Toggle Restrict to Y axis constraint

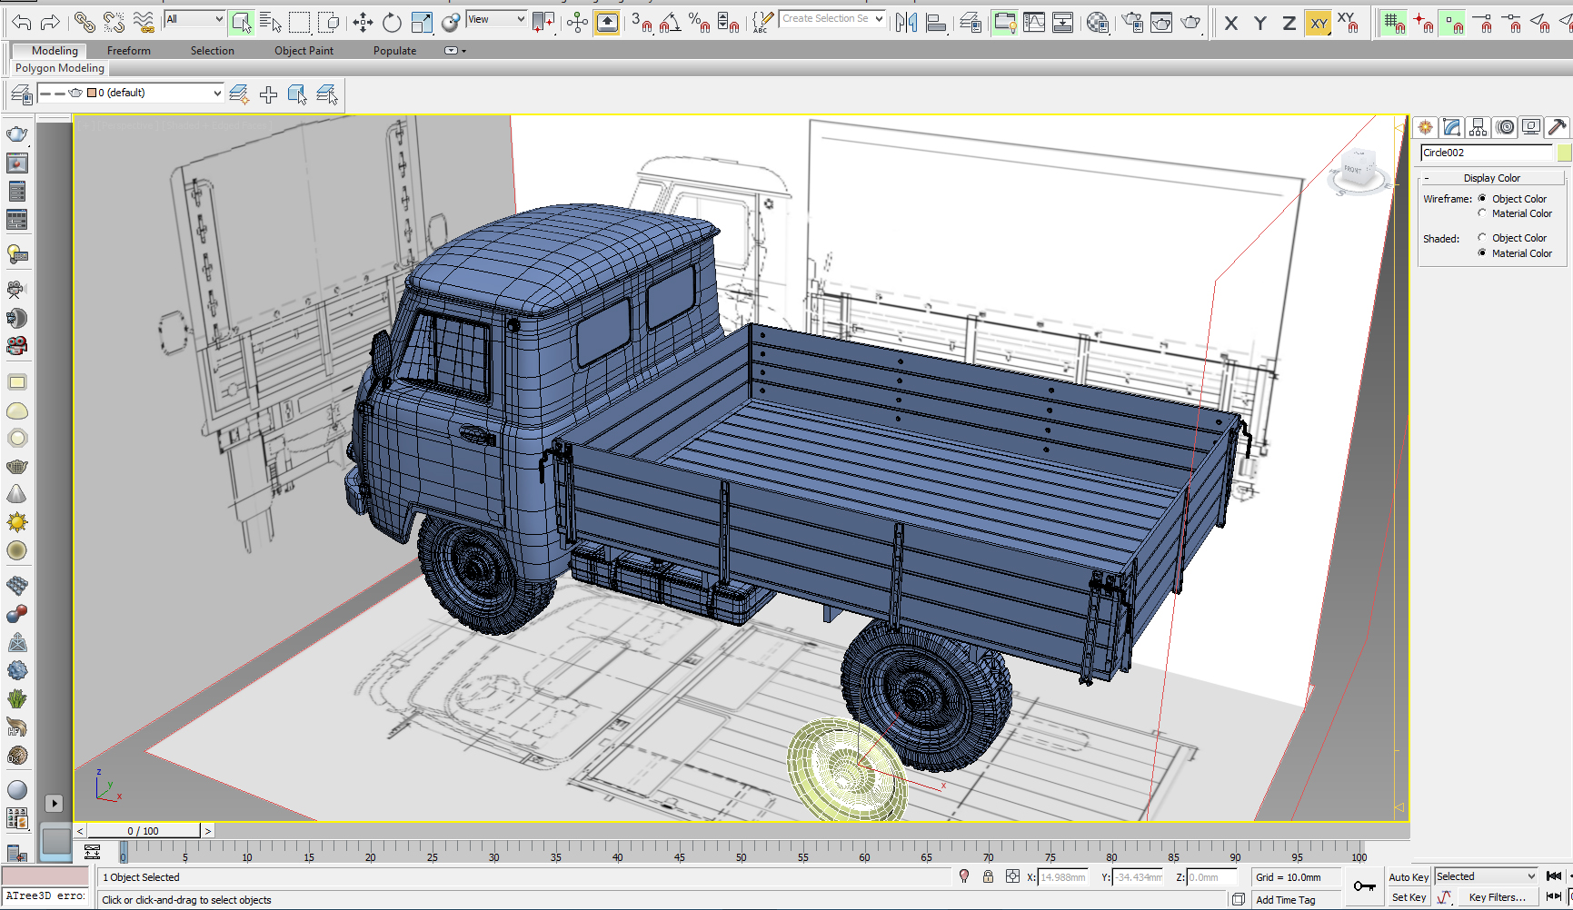[x=1259, y=24]
